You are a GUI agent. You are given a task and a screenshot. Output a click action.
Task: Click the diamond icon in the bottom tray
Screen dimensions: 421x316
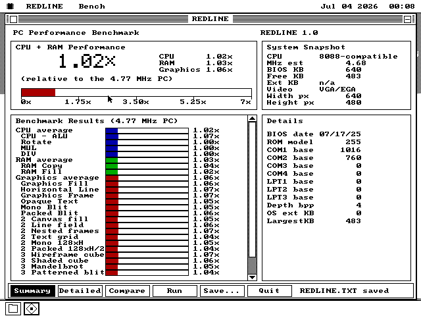tap(32, 309)
